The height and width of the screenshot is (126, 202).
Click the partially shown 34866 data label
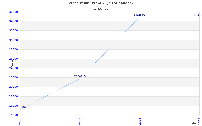pyautogui.click(x=198, y=15)
